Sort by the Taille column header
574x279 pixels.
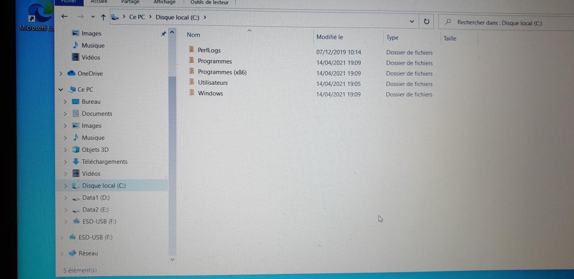[450, 38]
